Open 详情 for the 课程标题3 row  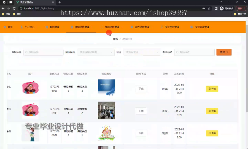coord(212,133)
